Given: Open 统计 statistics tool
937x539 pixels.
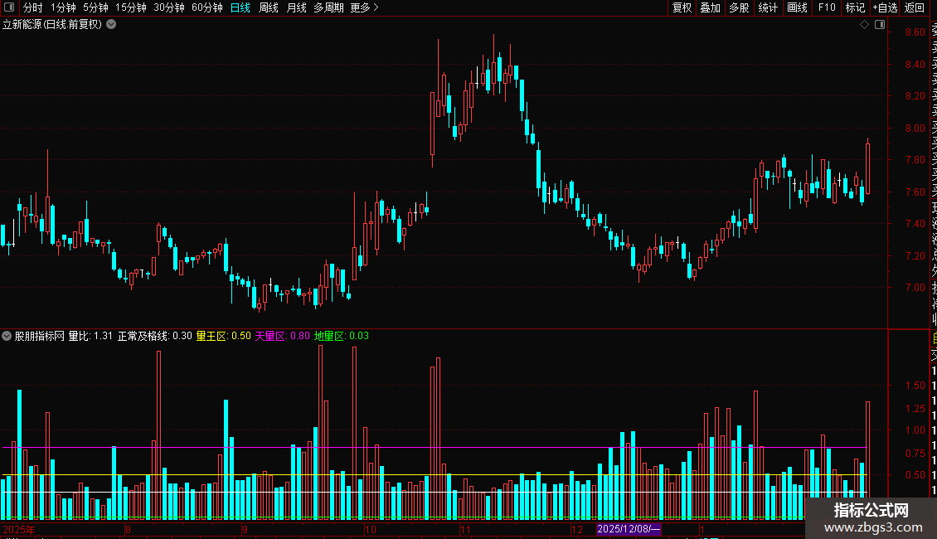Looking at the screenshot, I should pos(768,7).
